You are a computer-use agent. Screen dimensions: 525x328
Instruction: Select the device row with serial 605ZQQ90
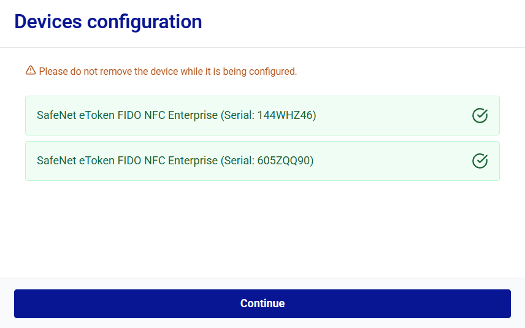pos(262,161)
